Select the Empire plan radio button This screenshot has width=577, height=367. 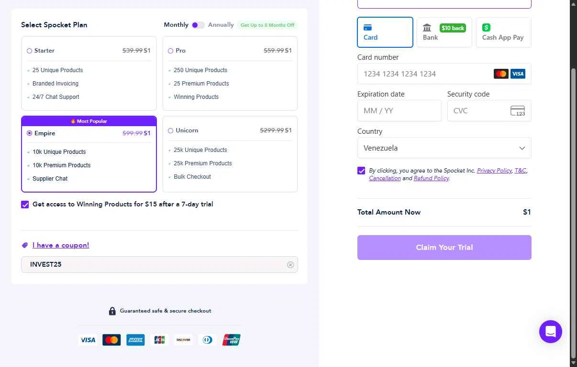coord(30,133)
